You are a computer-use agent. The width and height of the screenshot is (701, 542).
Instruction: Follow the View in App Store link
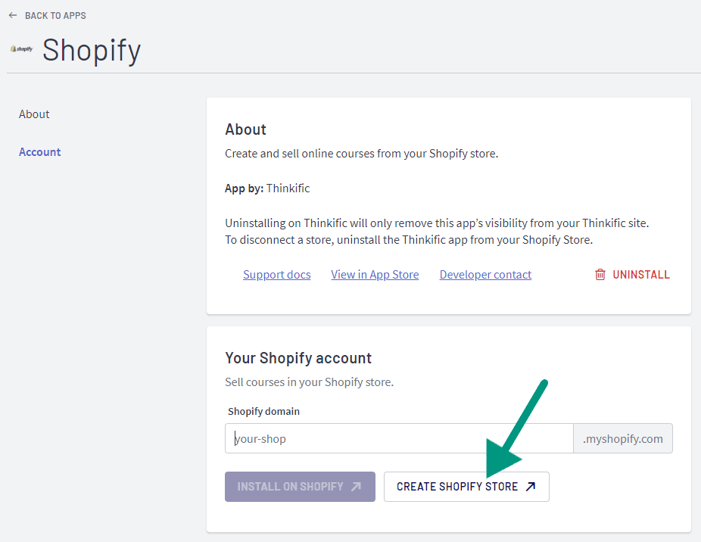[375, 275]
